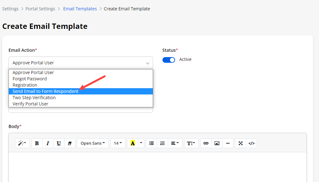Go to Email Templates breadcrumb link
The image size is (319, 182).
click(x=80, y=9)
